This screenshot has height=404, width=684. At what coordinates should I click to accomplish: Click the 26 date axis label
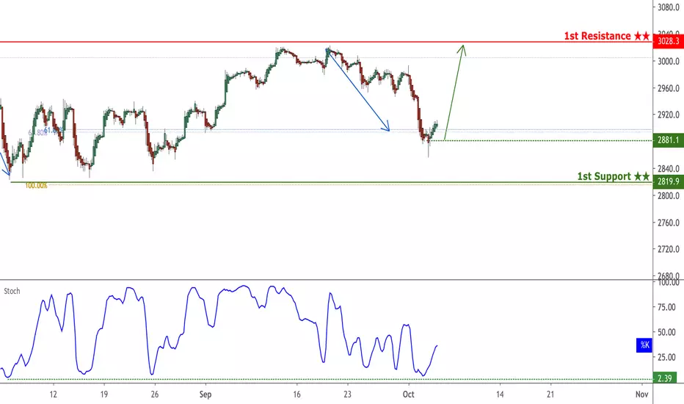[x=154, y=394]
